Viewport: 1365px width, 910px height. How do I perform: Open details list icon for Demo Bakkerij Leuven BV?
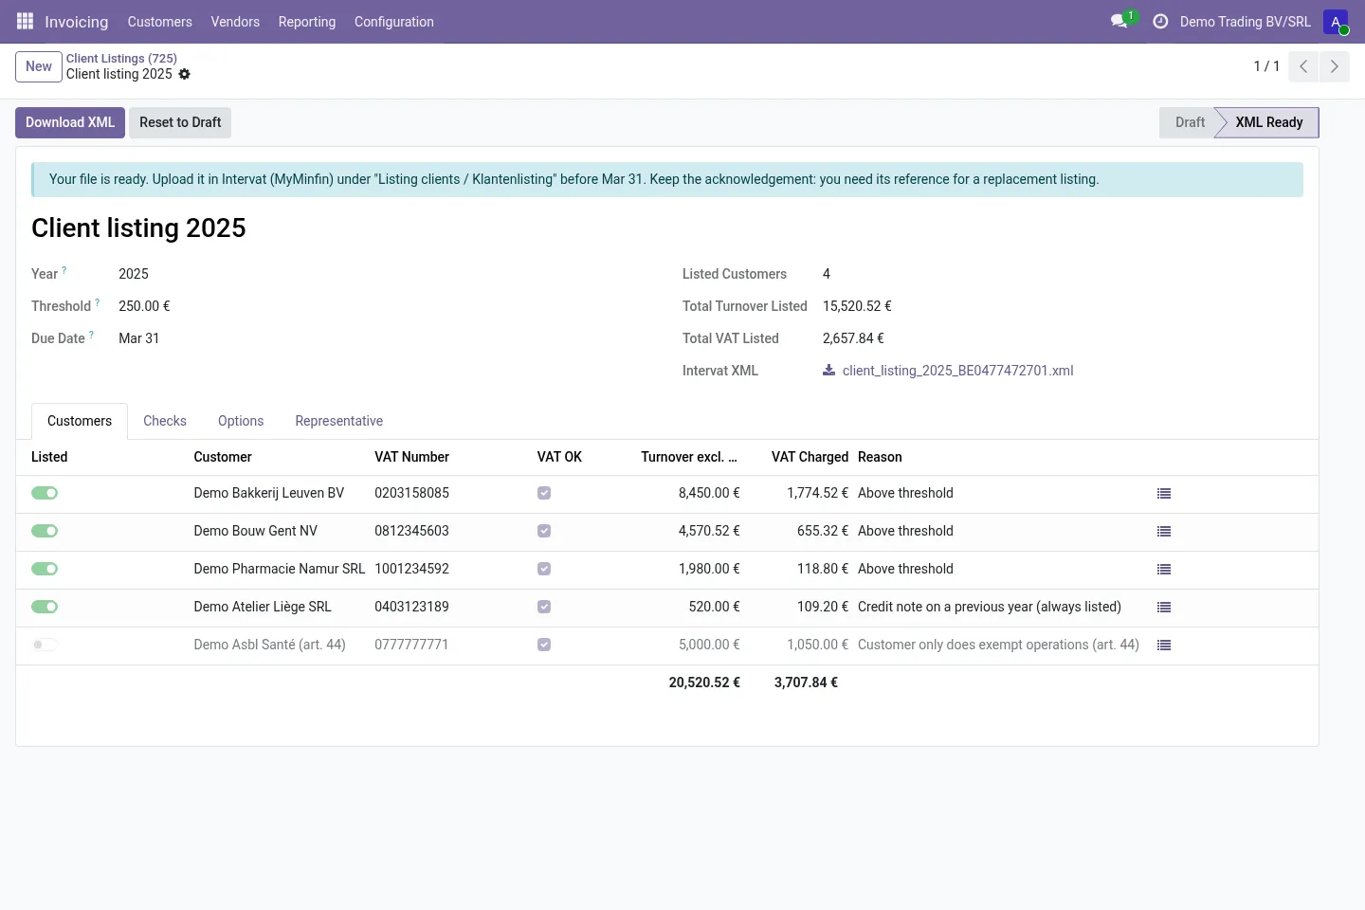pos(1164,494)
